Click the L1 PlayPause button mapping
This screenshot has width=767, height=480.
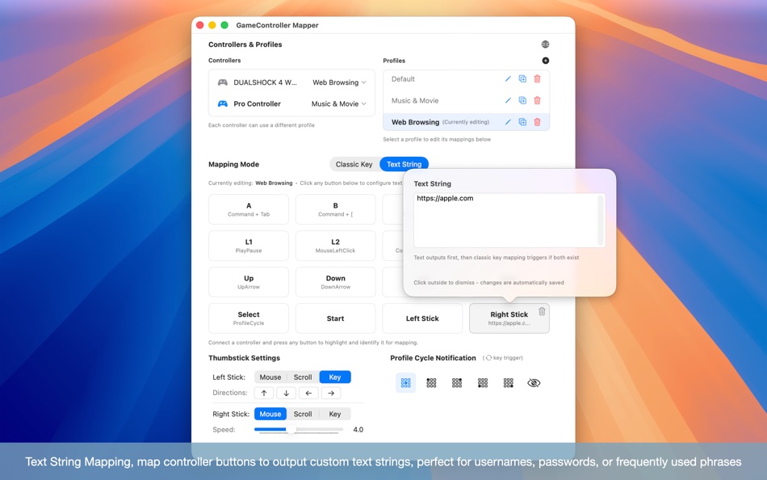248,245
